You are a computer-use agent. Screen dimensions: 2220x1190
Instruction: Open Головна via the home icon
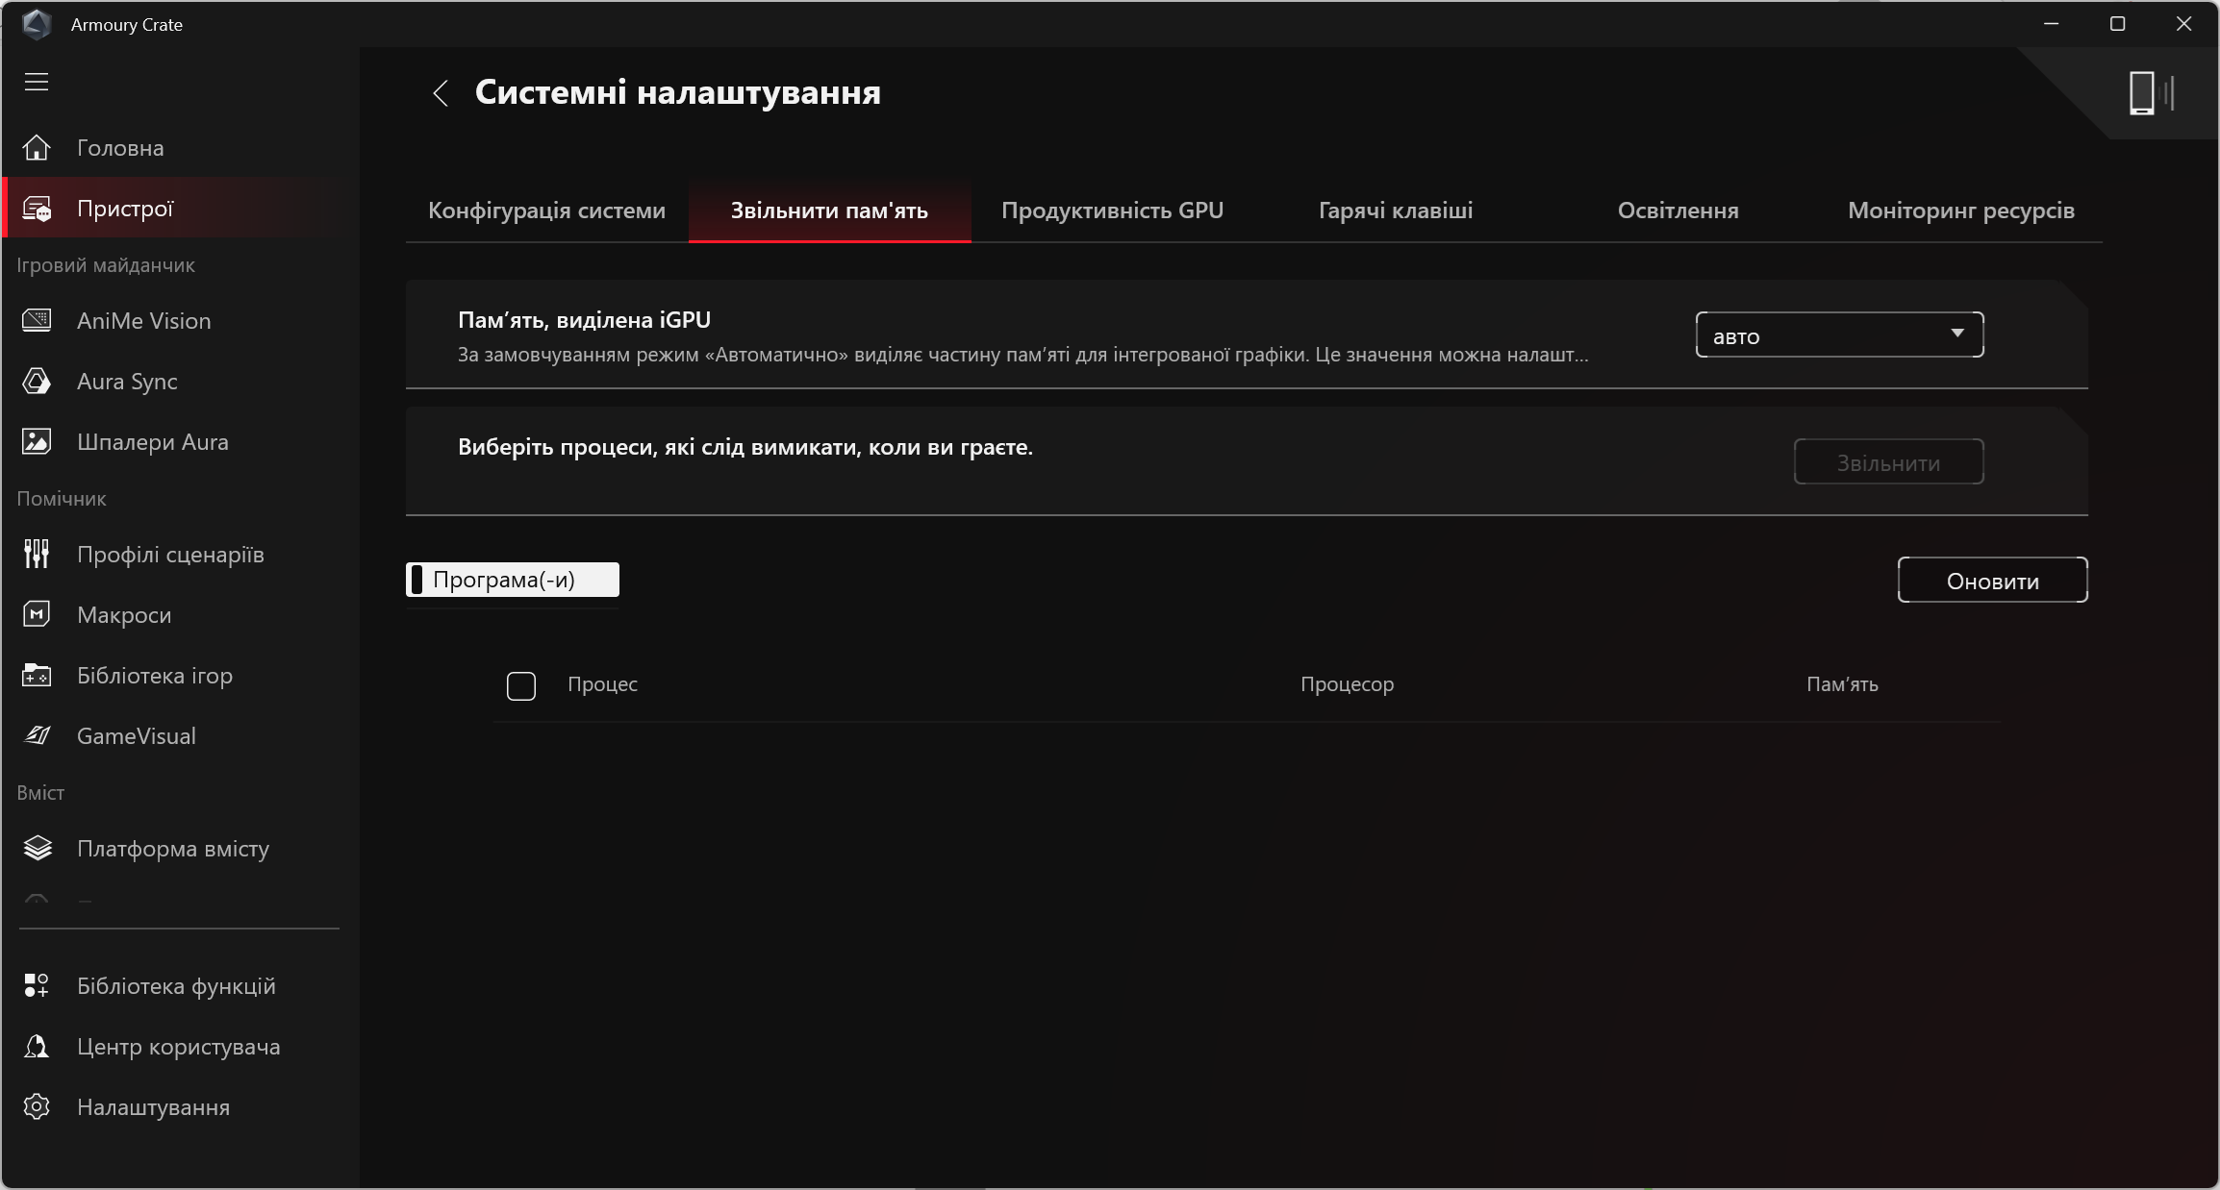(x=37, y=148)
